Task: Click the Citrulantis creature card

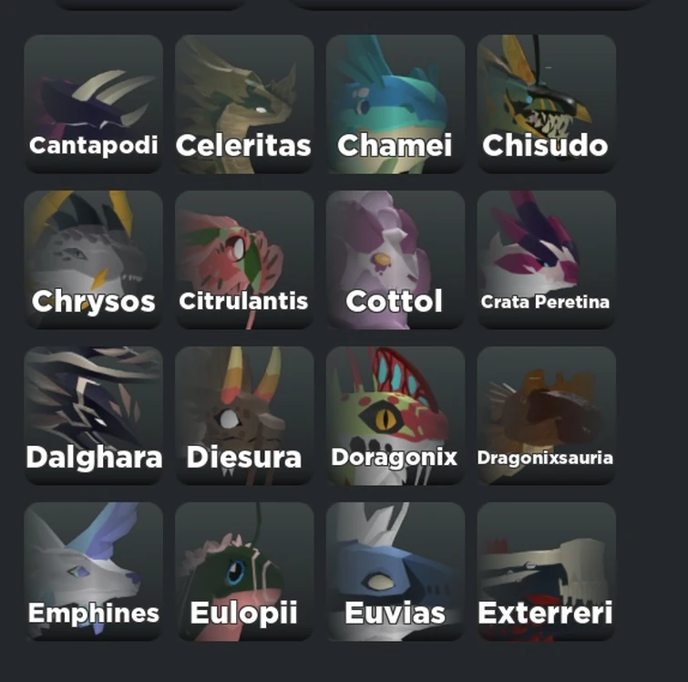Action: point(244,260)
